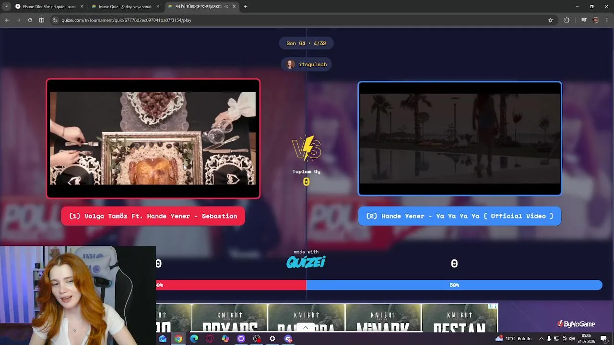Click the blue 50% vote bar

click(x=454, y=285)
